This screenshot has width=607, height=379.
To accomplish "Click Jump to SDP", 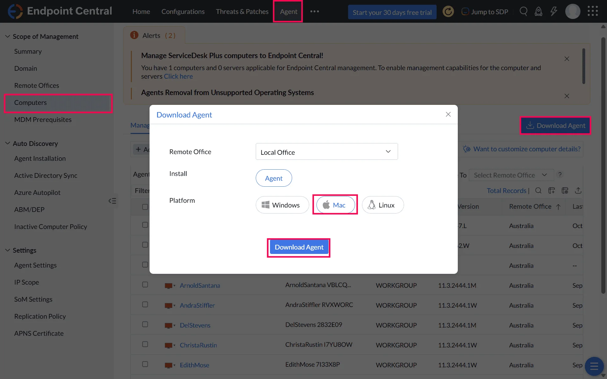I will 485,12.
